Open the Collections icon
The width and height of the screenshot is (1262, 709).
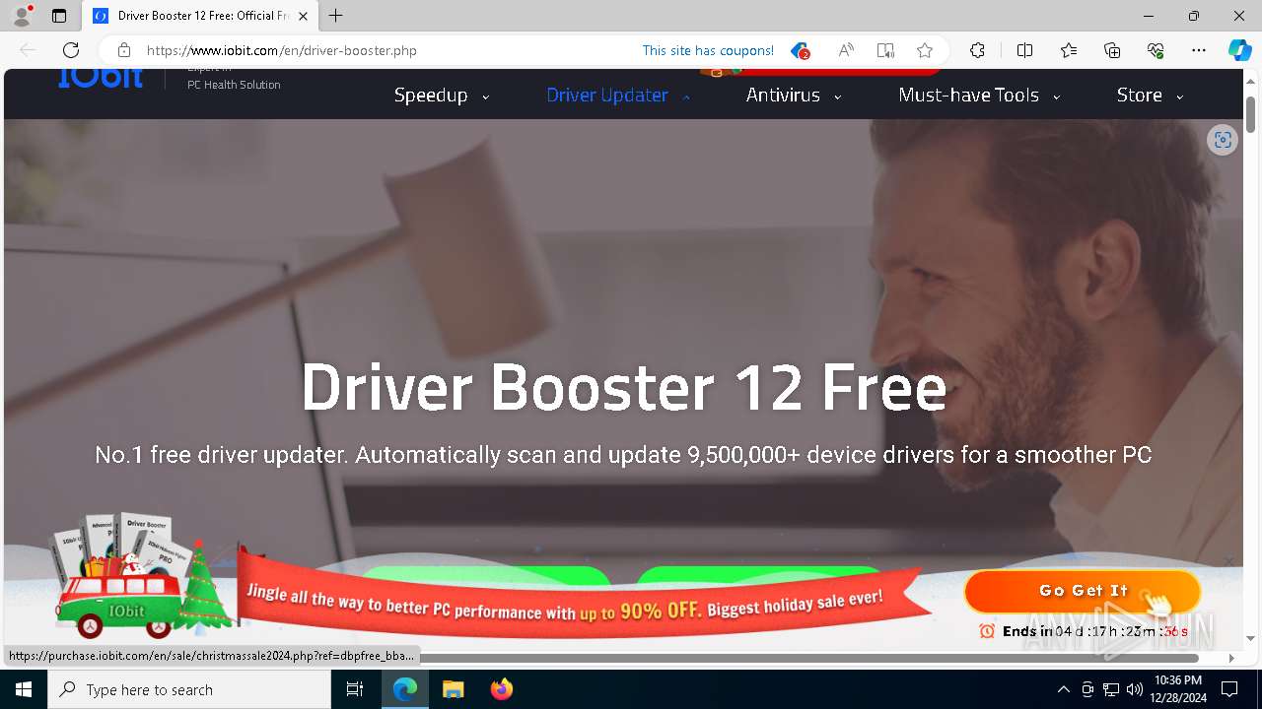pos(1112,50)
